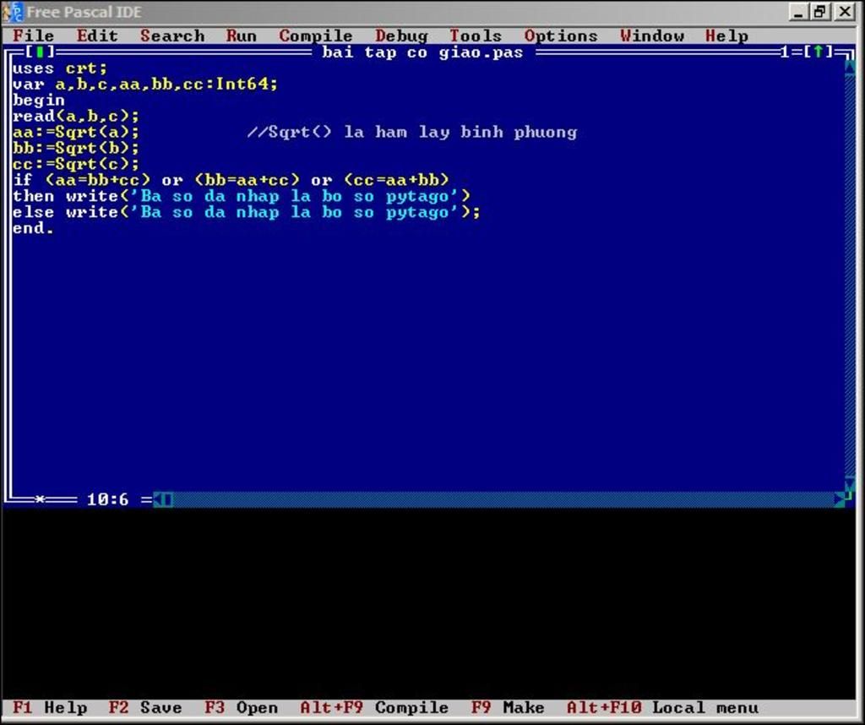Click the Free Pascal IDE title bar icon
This screenshot has width=865, height=725.
click(12, 12)
